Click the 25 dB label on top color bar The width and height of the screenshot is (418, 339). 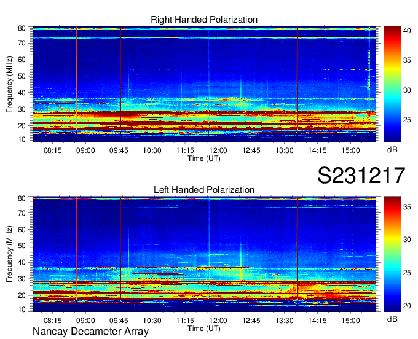[x=407, y=120]
